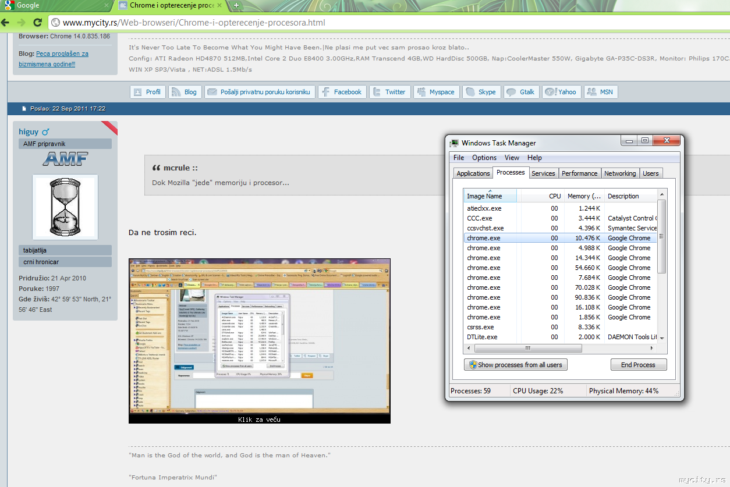
Task: Open the Facebook profile button
Action: pyautogui.click(x=341, y=92)
